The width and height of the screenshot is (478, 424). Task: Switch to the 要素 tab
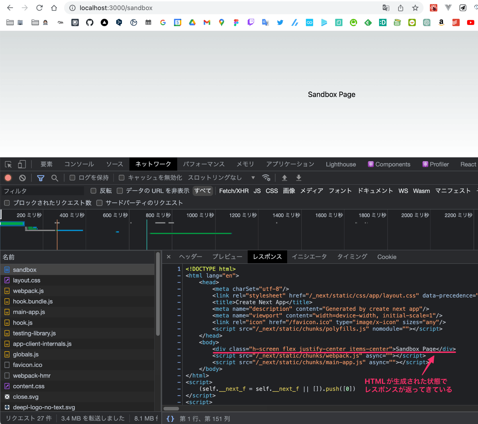[46, 164]
